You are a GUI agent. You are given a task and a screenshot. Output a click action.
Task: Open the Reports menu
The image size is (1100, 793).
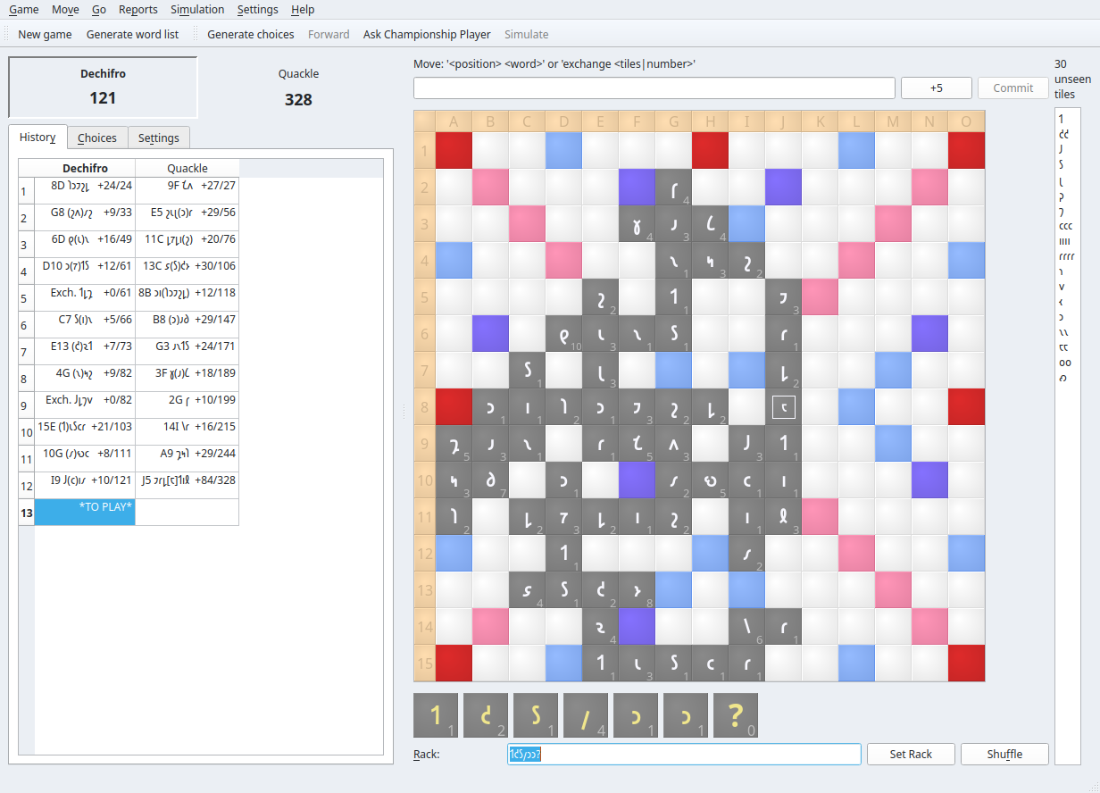coord(137,10)
